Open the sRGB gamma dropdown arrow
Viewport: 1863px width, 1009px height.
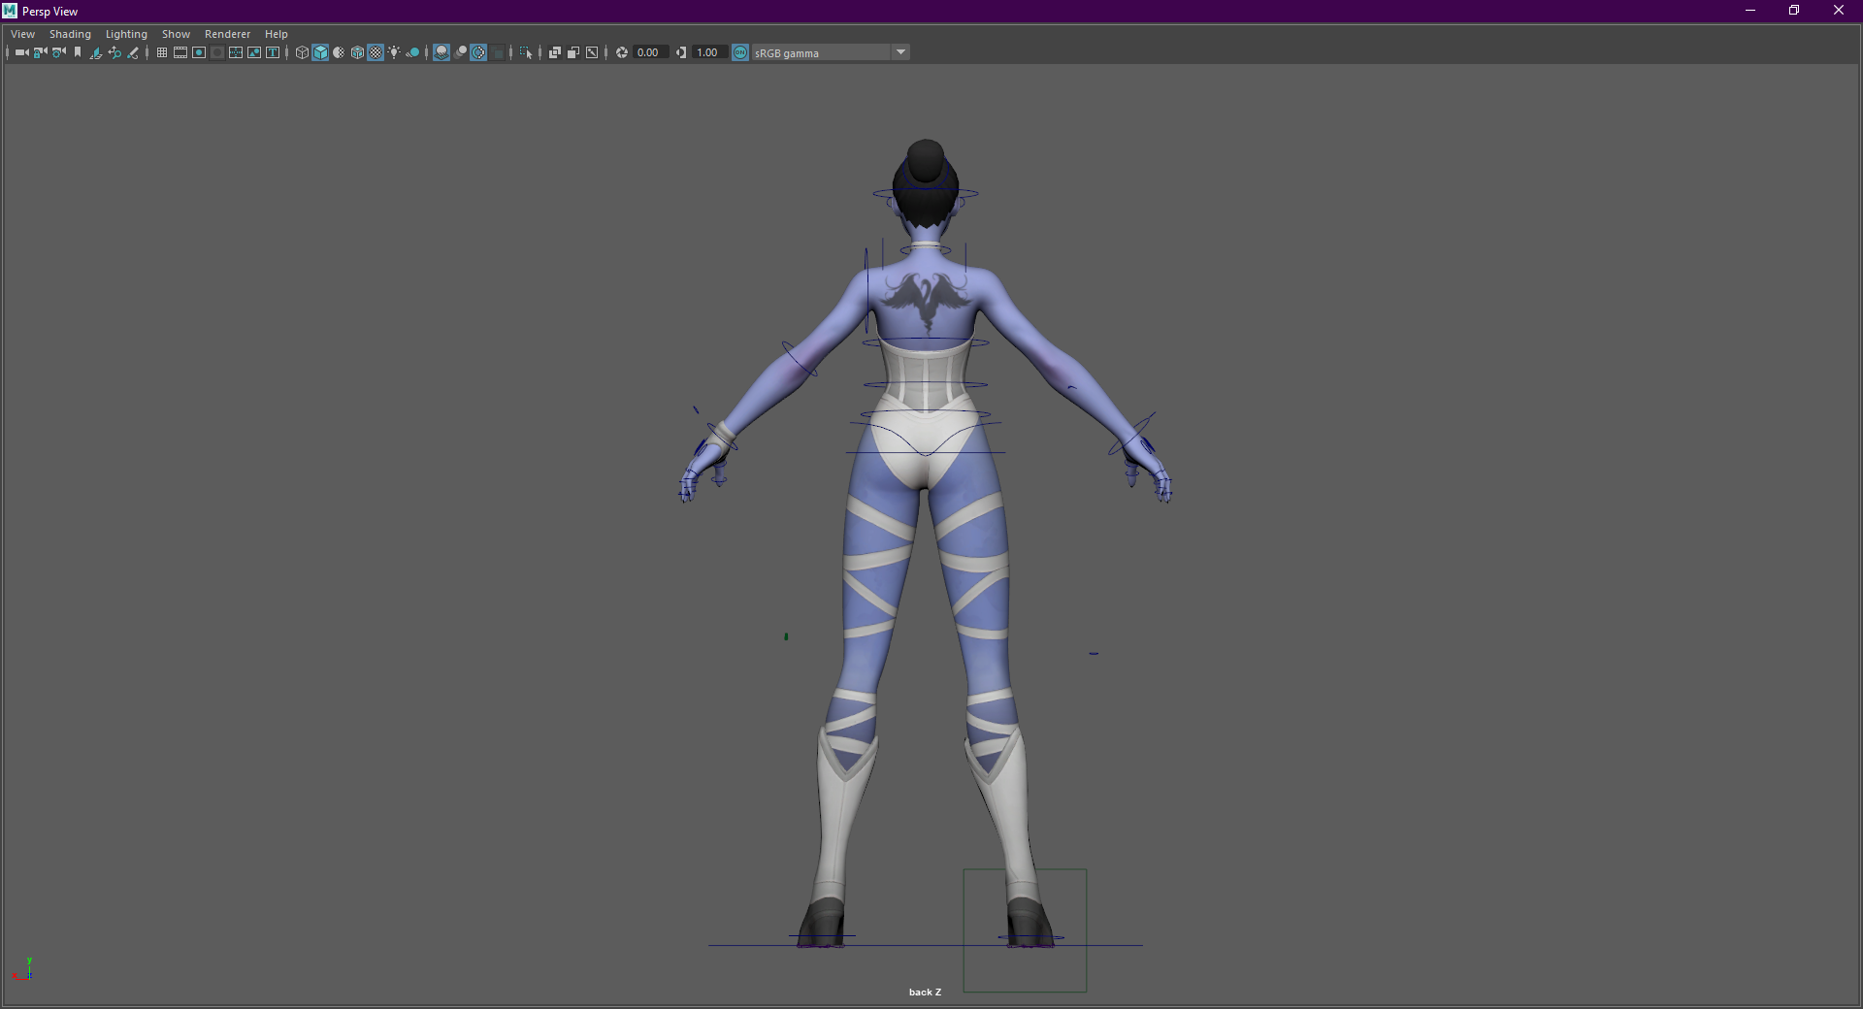coord(900,52)
